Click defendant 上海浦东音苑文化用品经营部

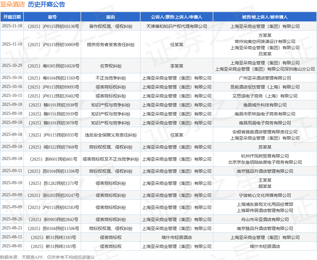(265, 204)
